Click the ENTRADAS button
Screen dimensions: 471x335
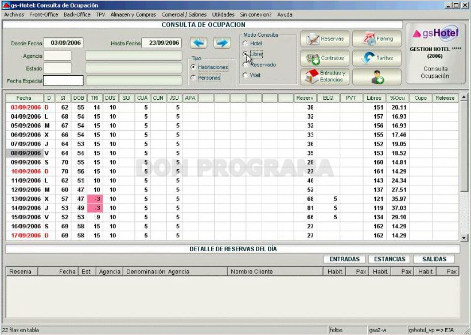345,259
